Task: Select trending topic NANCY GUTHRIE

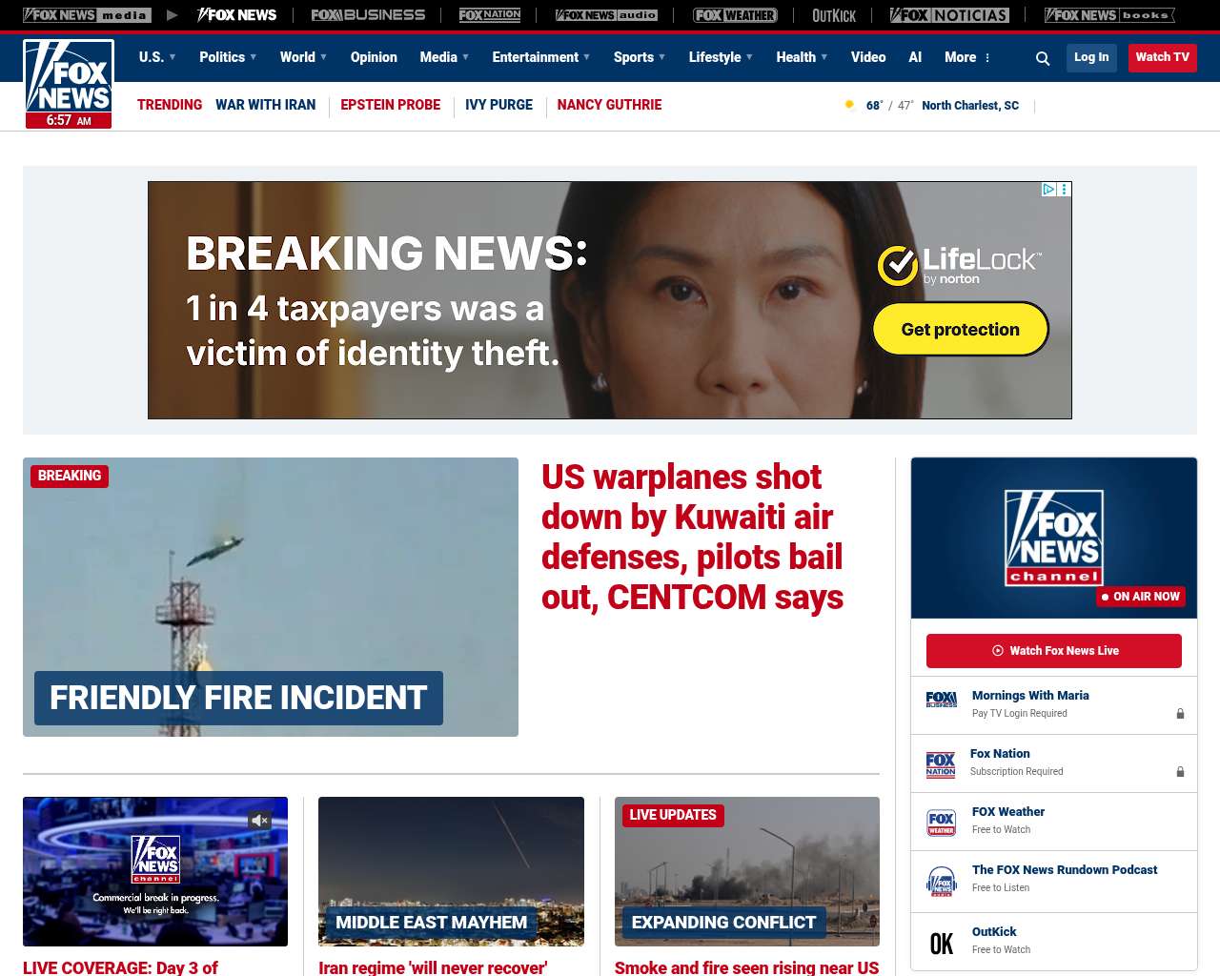Action: 609,105
